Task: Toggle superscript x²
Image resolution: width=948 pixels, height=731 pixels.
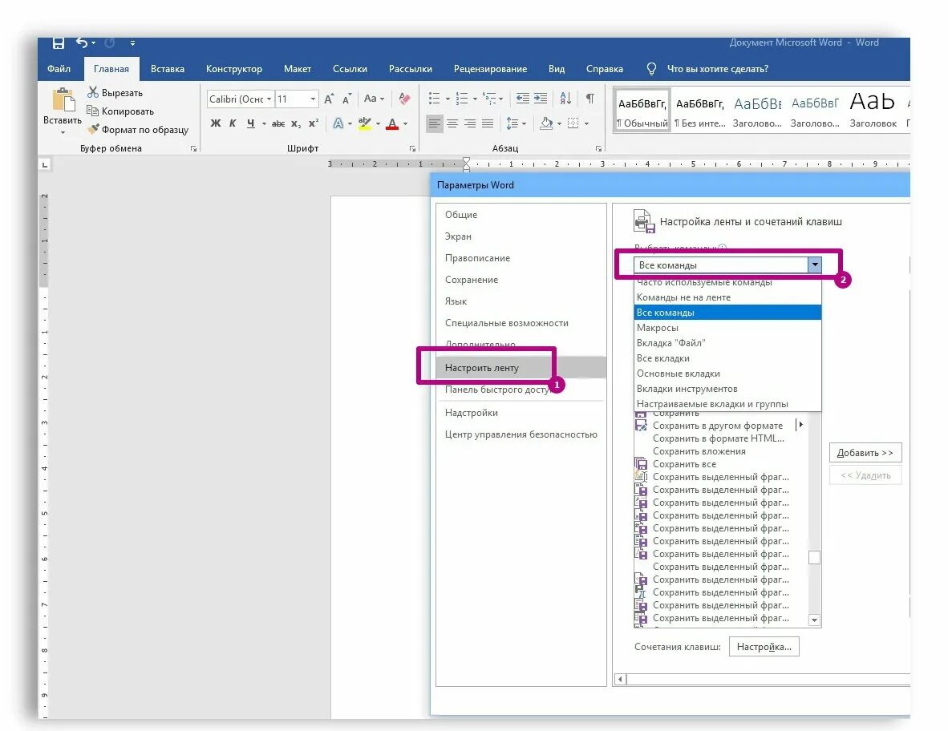Action: [x=313, y=123]
